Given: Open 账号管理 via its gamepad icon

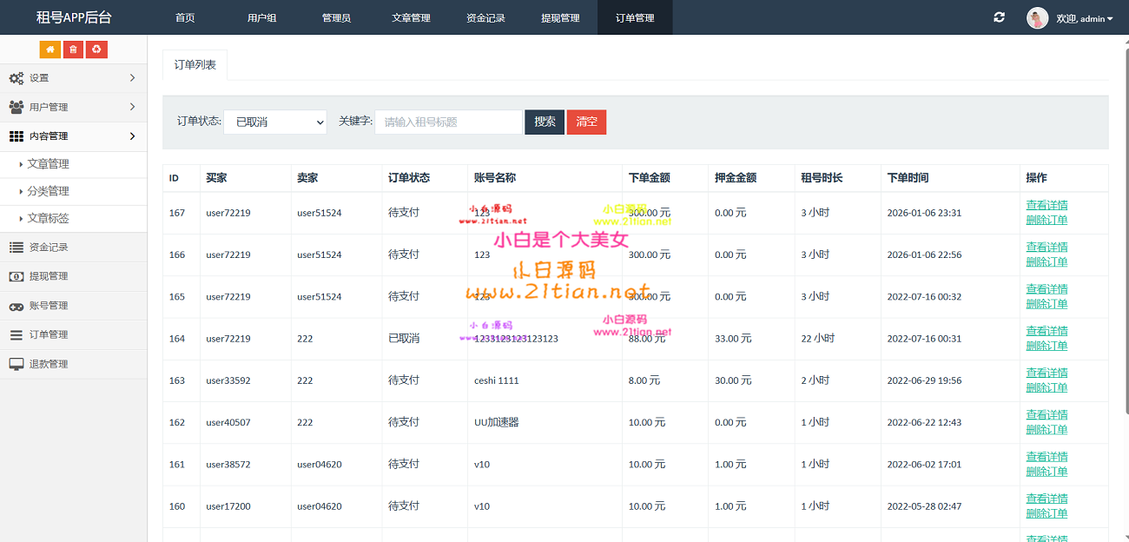Looking at the screenshot, I should (x=17, y=306).
